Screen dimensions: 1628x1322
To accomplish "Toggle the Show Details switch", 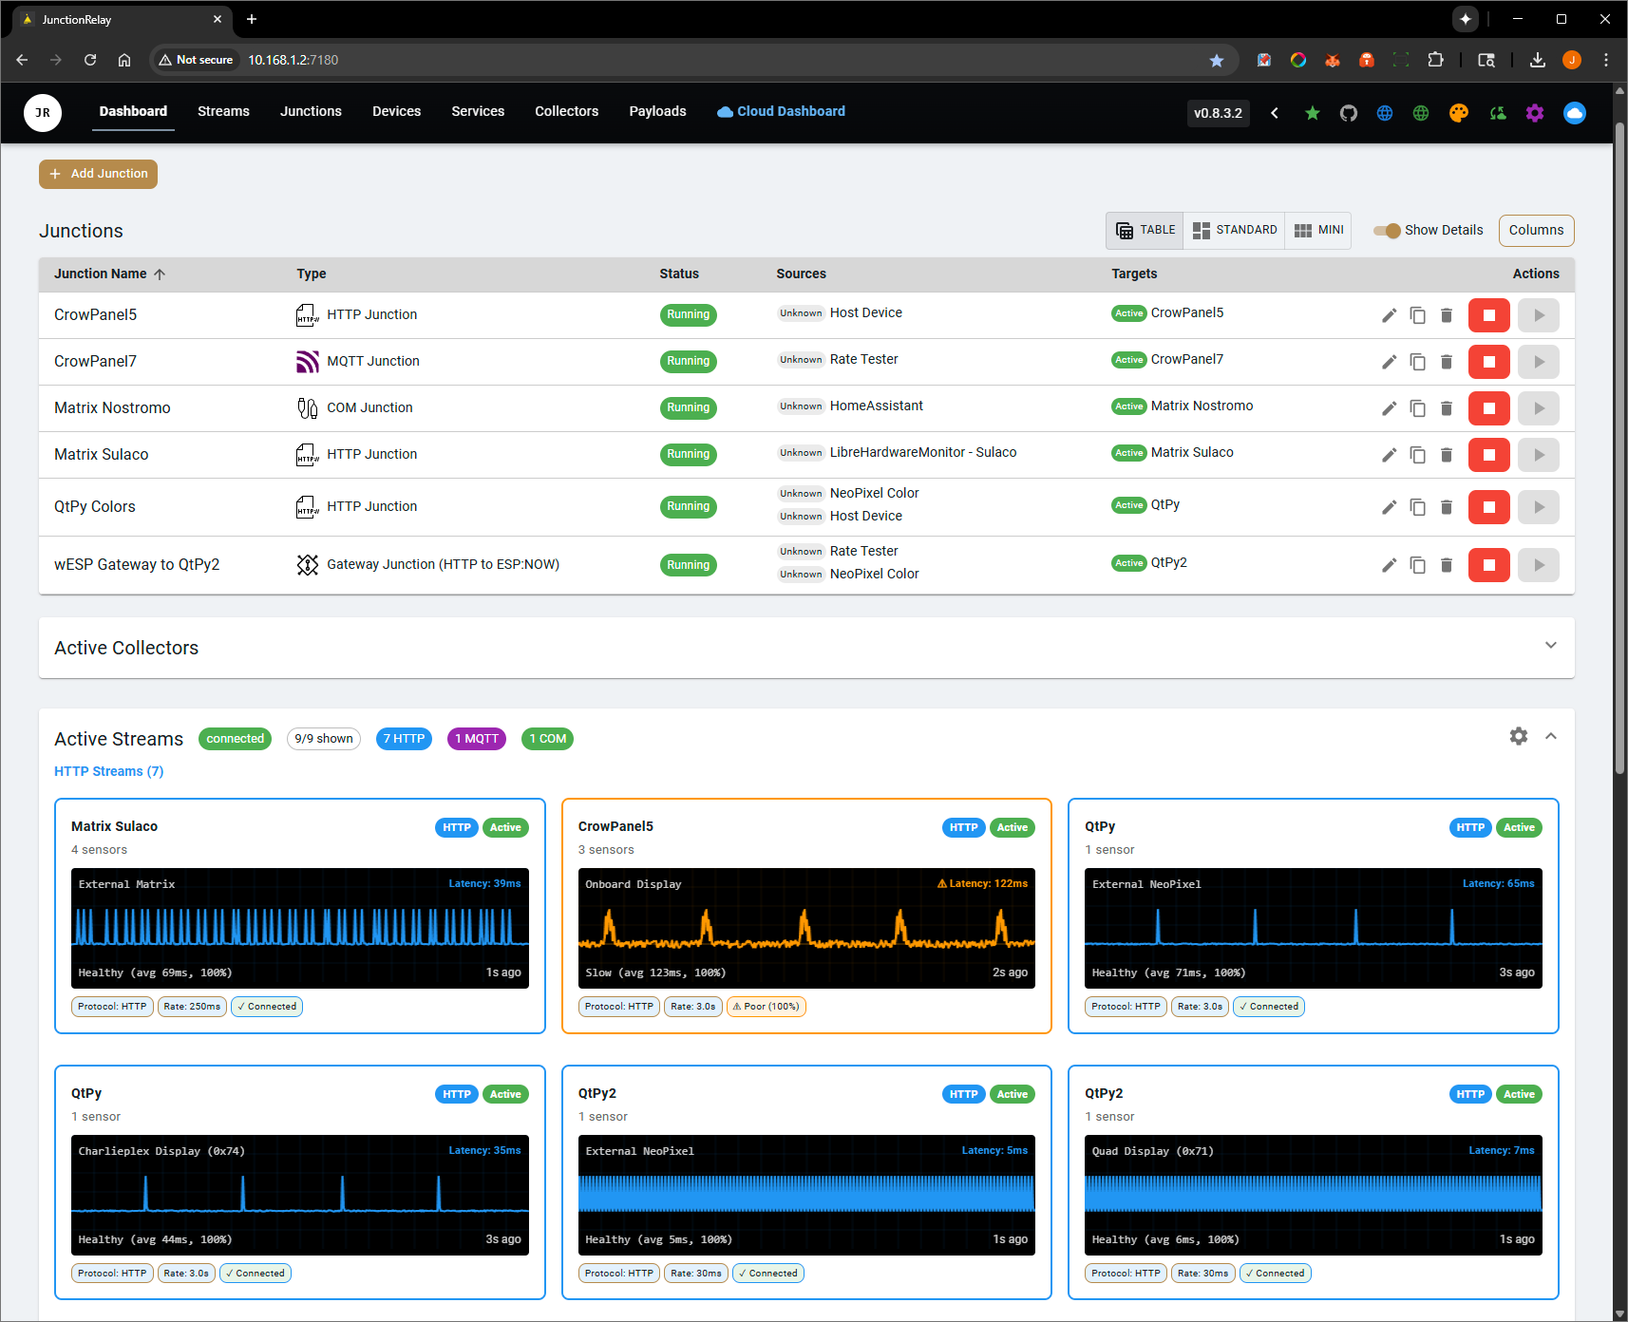I will coord(1388,231).
